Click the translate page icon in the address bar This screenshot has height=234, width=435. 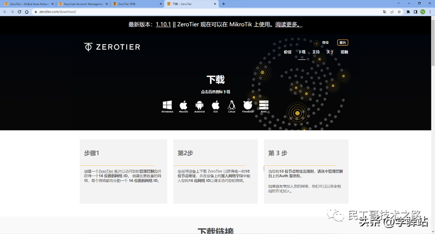pyautogui.click(x=385, y=12)
